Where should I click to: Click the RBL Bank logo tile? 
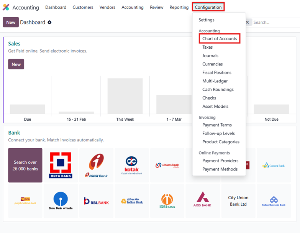click(x=96, y=201)
